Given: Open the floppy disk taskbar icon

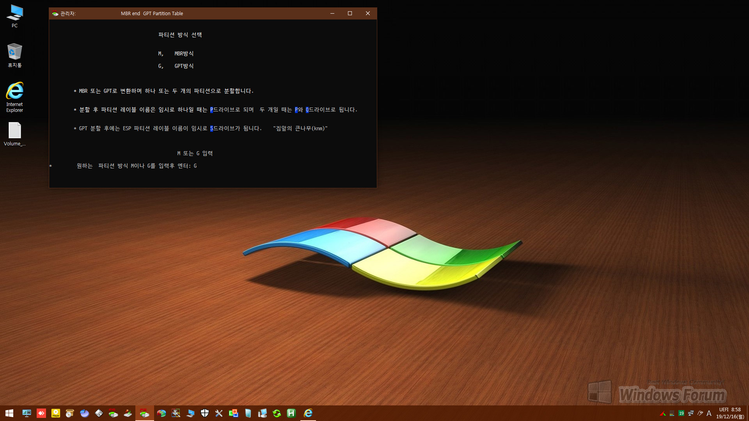Looking at the screenshot, I should click(99, 413).
